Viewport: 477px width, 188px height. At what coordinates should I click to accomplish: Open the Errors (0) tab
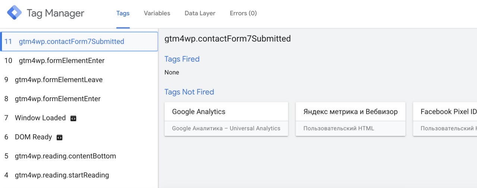tap(243, 13)
